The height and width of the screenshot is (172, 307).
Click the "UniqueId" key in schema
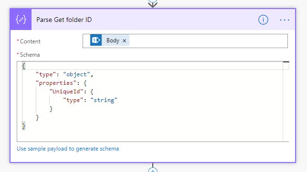[66, 91]
